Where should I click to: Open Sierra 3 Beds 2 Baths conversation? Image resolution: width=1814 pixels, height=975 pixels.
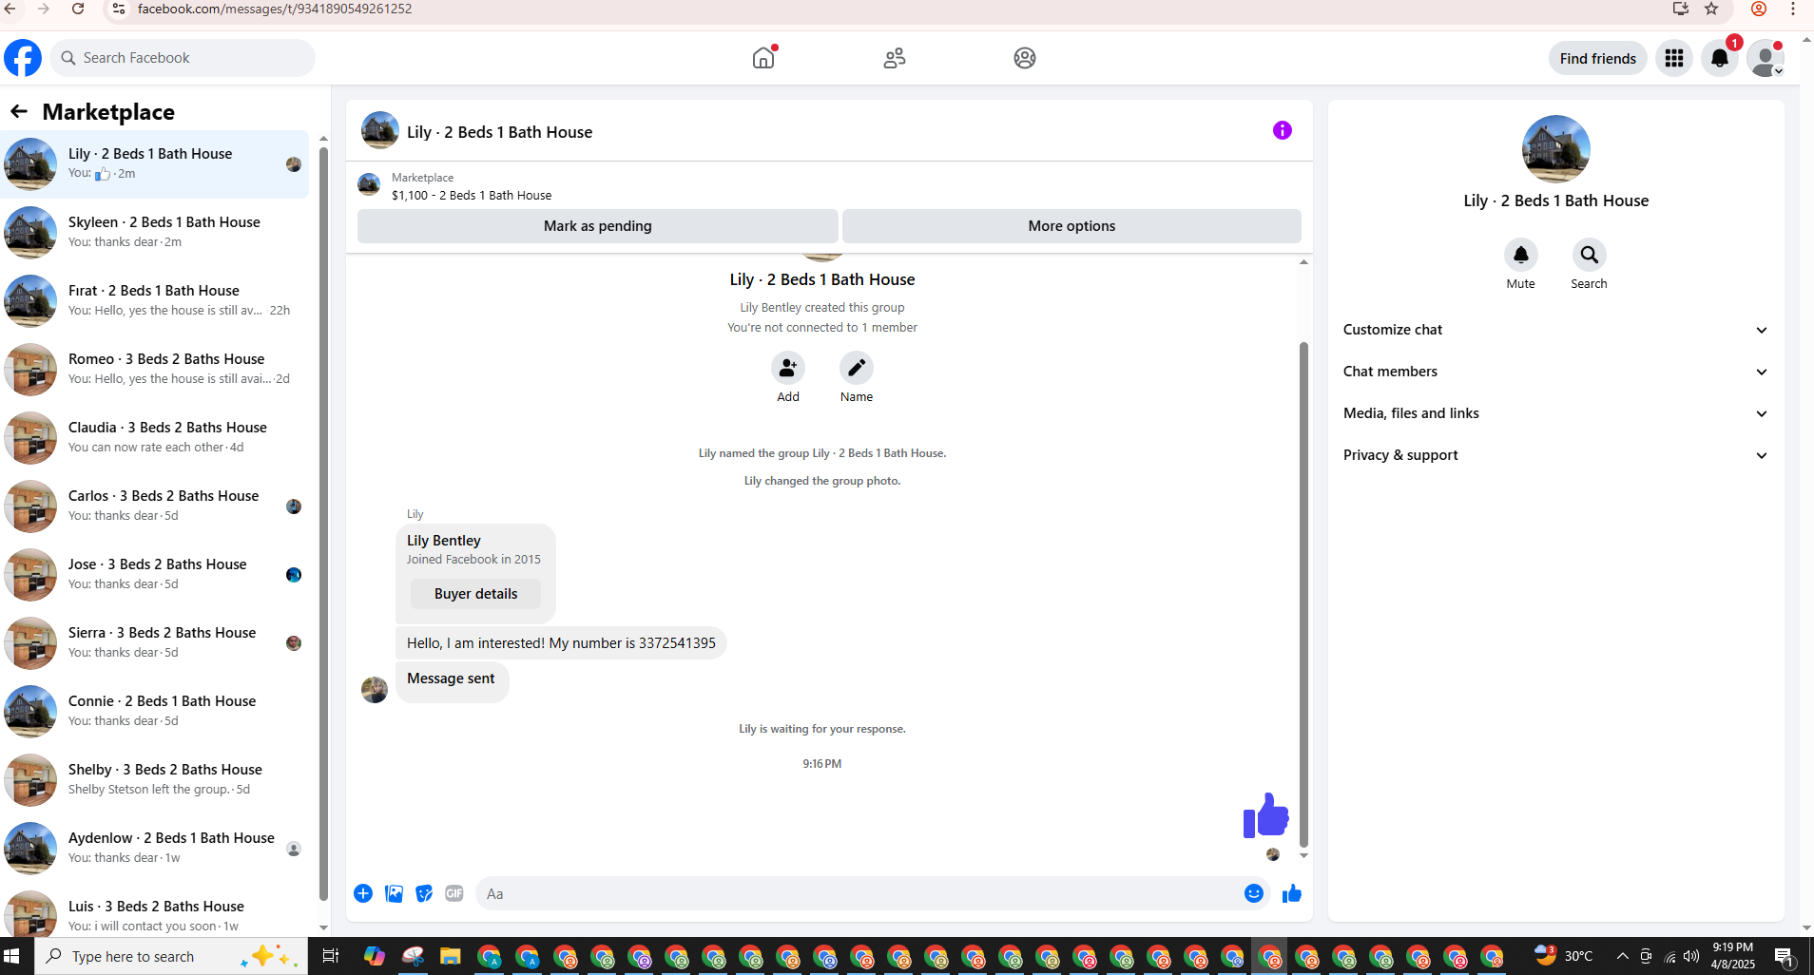click(x=155, y=642)
